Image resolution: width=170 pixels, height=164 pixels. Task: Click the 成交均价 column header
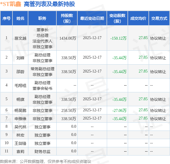pos(138,18)
